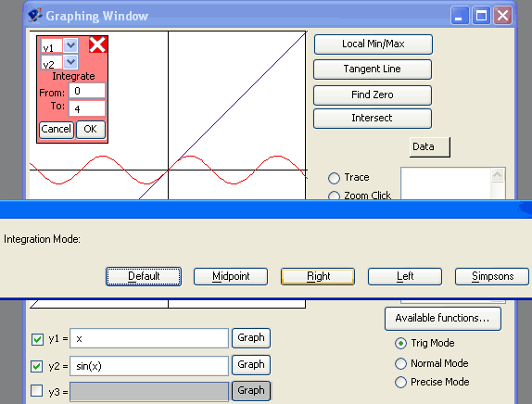This screenshot has width=532, height=404.
Task: Expand the y1 function dropdown arrow
Action: coord(70,45)
